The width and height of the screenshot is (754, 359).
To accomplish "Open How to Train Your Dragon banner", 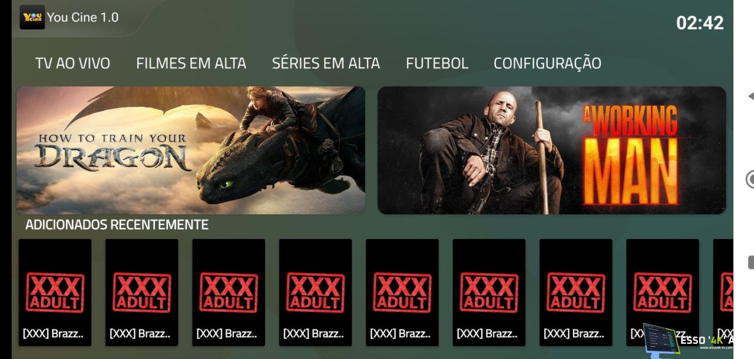I will [191, 150].
